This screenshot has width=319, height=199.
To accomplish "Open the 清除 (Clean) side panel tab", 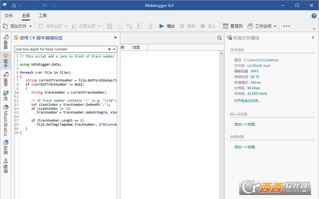I will (6, 79).
